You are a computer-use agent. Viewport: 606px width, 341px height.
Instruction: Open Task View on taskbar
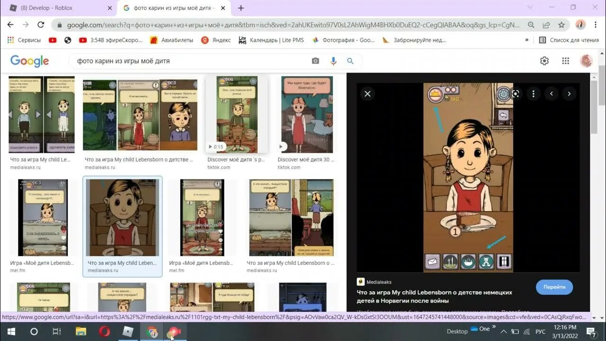click(57, 332)
